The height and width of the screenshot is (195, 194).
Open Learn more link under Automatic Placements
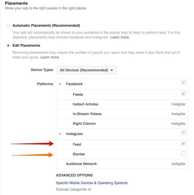pos(120,37)
